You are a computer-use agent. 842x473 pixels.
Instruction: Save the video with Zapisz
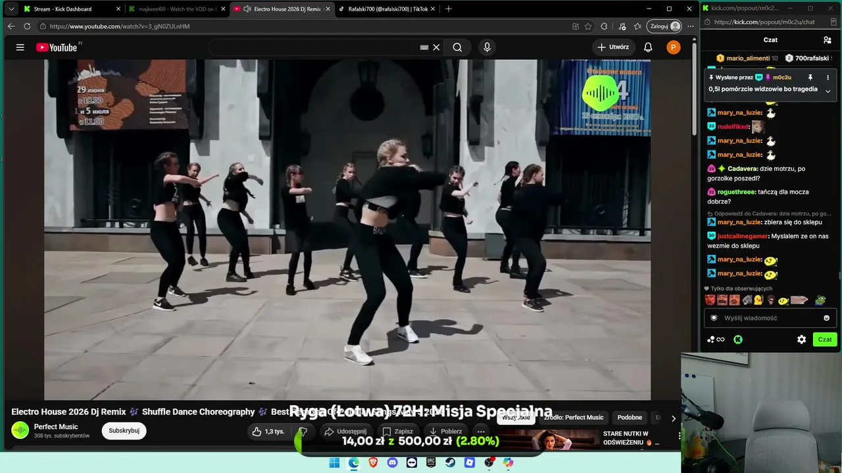coord(398,432)
